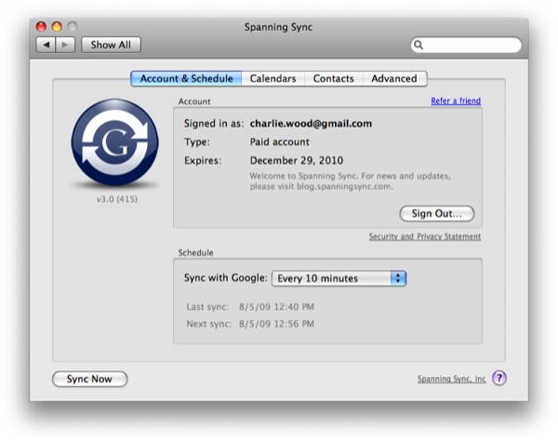Go back with the left arrow button
Screen dimensions: 558x442
[x=46, y=45]
